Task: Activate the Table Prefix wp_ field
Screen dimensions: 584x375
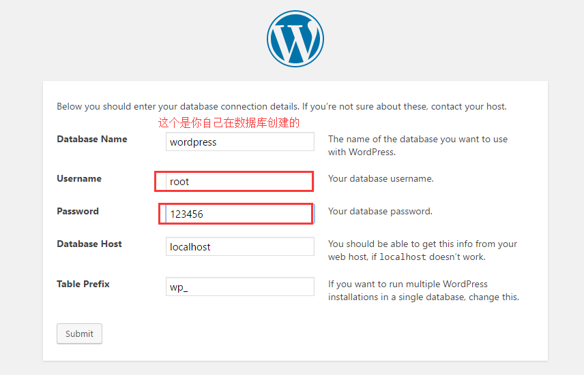Action: [240, 287]
